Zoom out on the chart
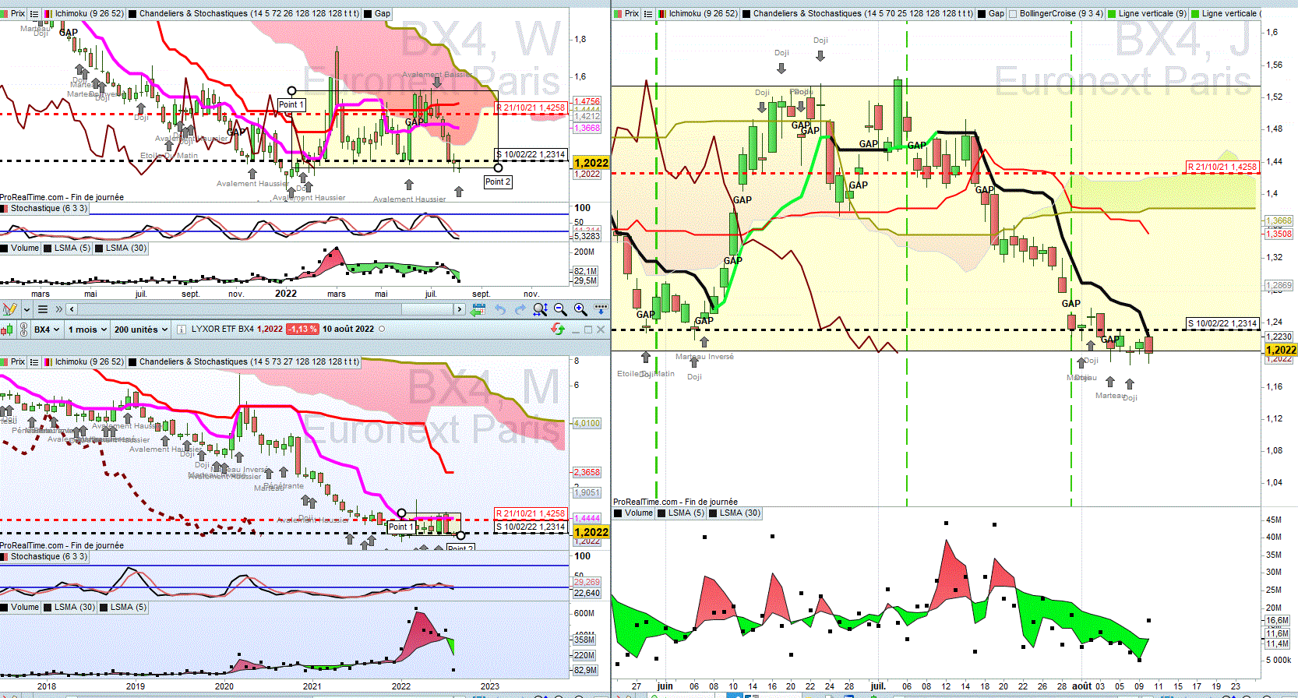Screen dimensions: 1298x698 click(x=560, y=309)
